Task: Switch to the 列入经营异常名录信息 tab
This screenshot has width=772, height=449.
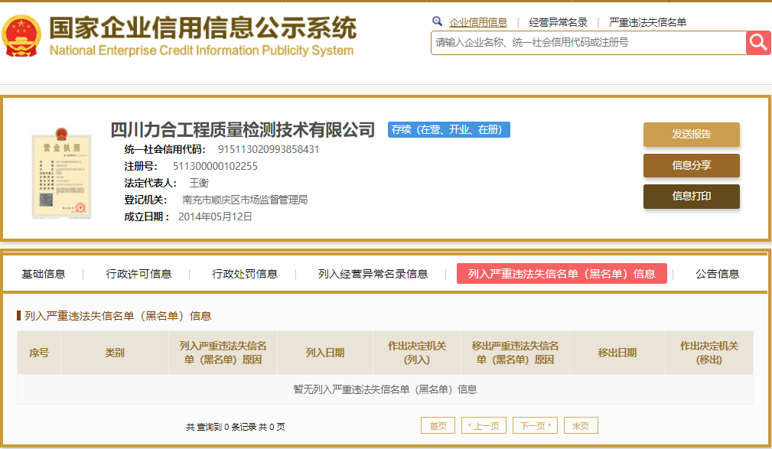Action: tap(373, 274)
